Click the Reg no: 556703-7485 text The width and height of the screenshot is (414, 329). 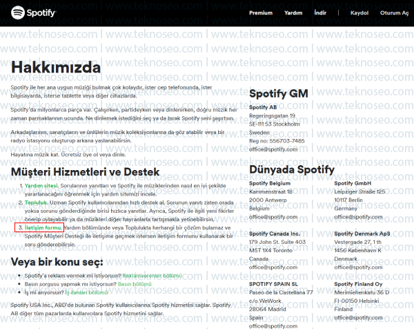[x=277, y=141]
